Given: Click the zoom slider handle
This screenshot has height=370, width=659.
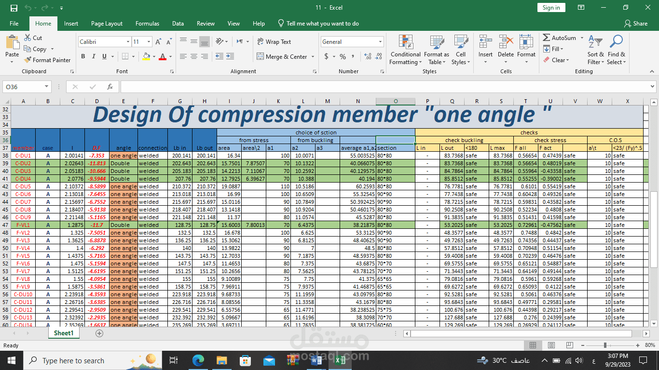Looking at the screenshot, I should [604, 345].
